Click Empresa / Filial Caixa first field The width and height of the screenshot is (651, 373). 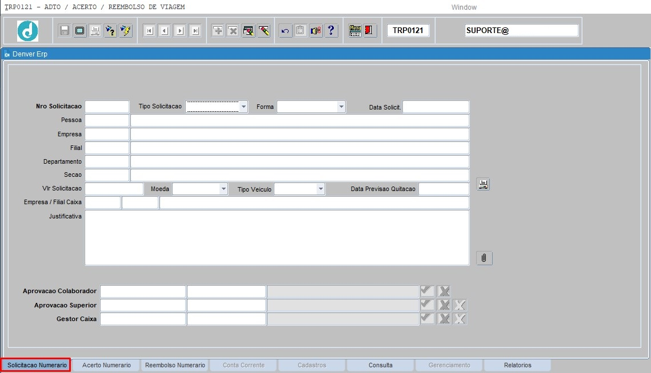click(102, 202)
